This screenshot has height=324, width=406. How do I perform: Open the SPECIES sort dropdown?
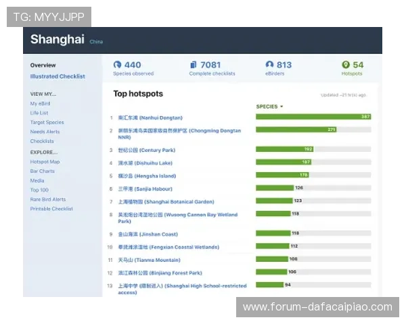point(269,107)
